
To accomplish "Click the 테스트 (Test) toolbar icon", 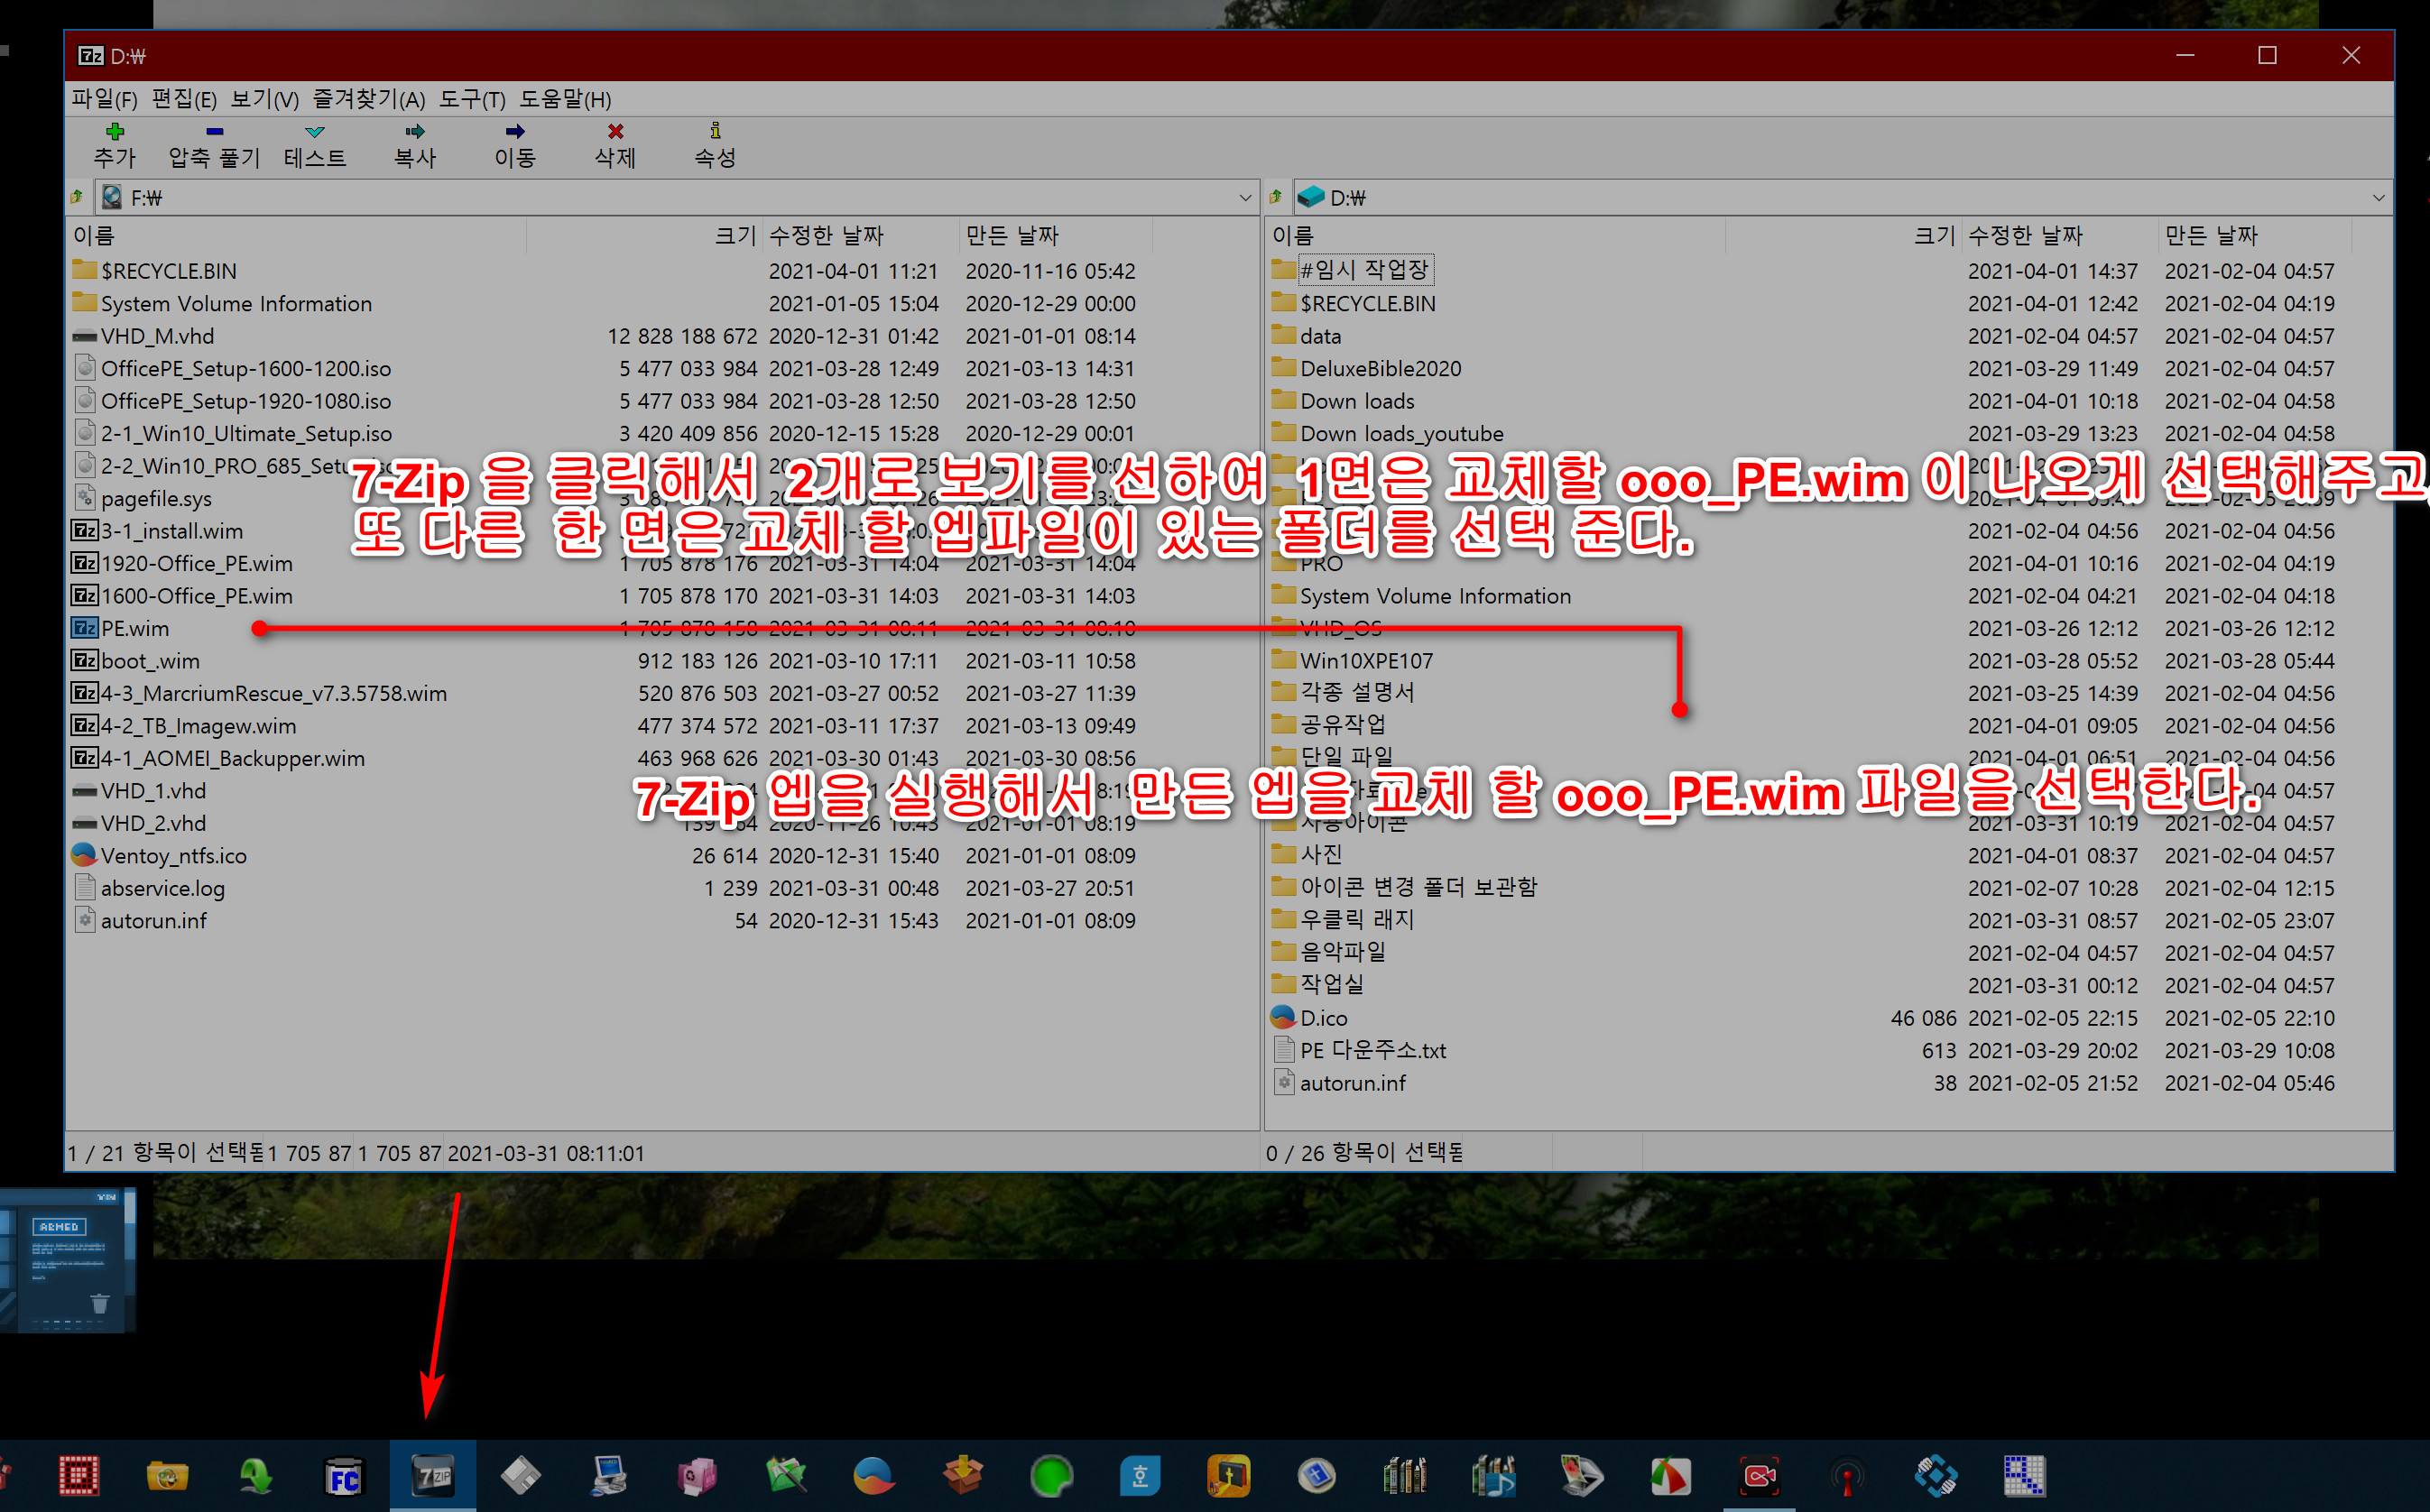I will pos(314,146).
